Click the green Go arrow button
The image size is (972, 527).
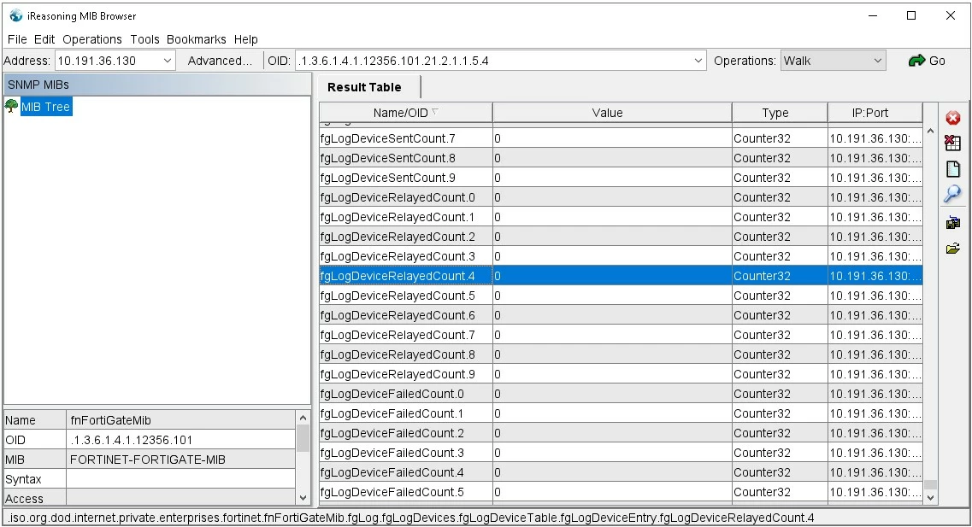(927, 61)
